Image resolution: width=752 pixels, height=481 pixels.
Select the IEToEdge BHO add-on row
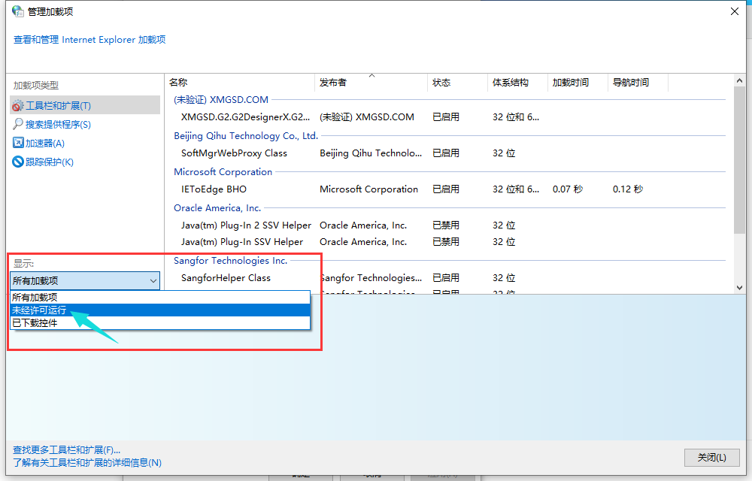click(x=214, y=189)
